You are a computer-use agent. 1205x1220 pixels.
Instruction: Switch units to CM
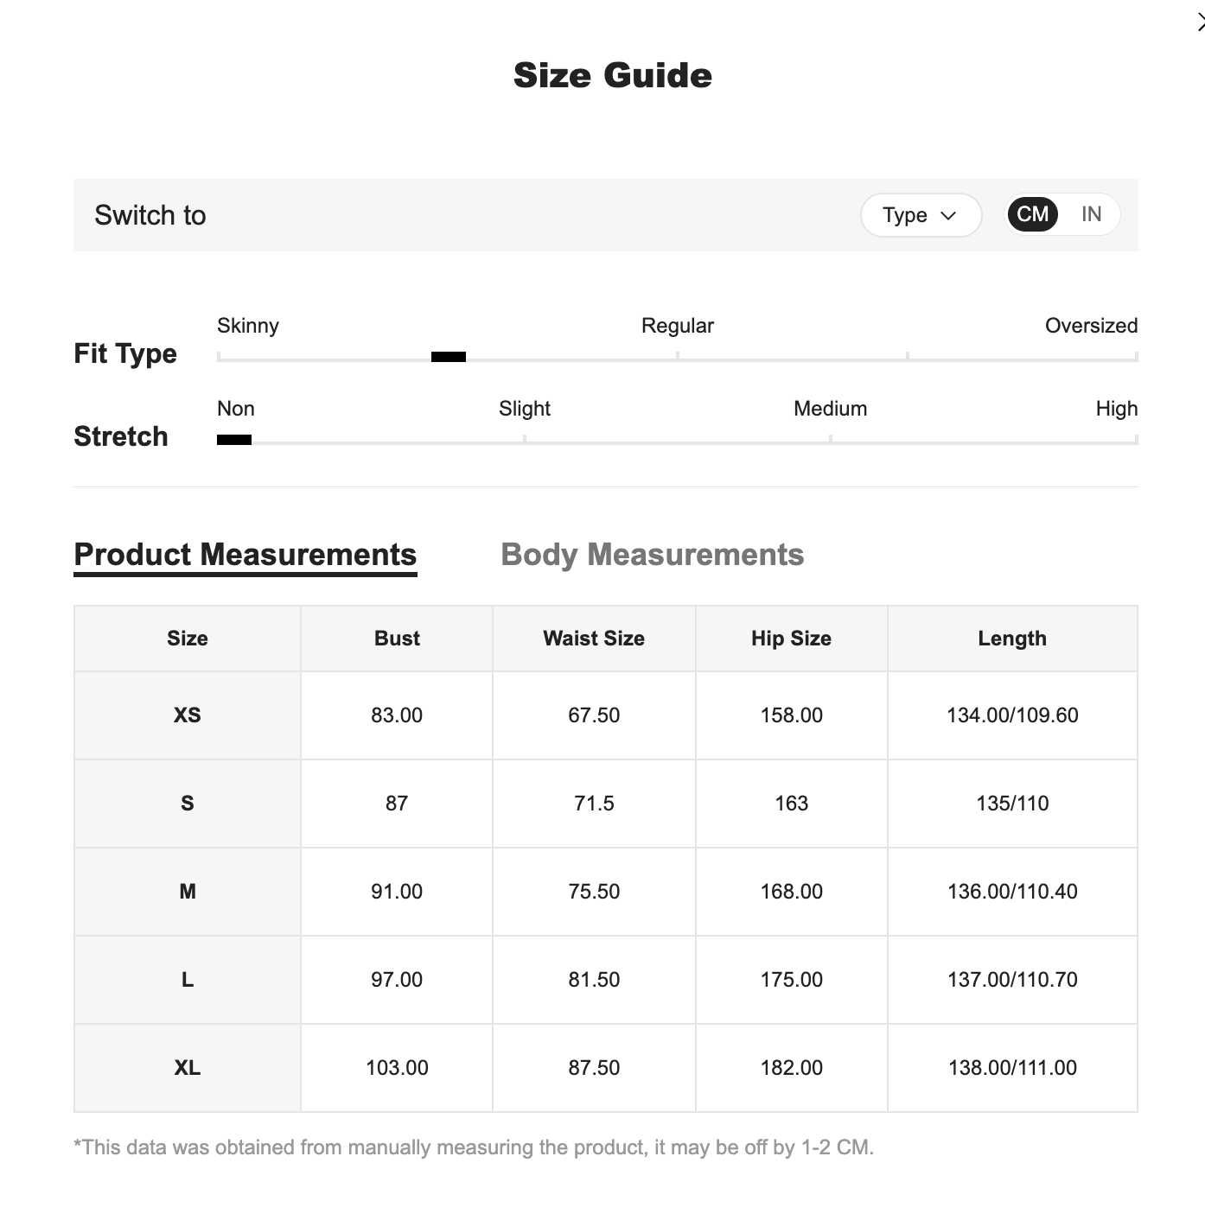1032,214
